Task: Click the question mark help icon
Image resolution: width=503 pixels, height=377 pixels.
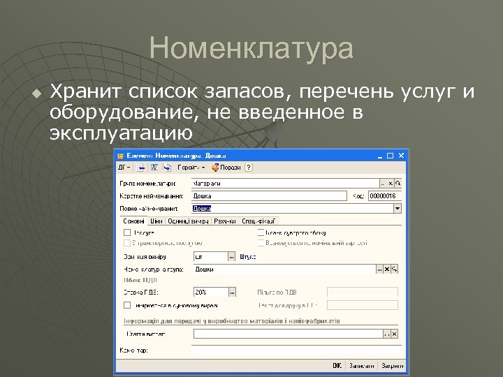Action: (x=249, y=168)
